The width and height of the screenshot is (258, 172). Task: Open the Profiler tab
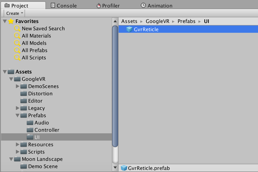point(108,6)
